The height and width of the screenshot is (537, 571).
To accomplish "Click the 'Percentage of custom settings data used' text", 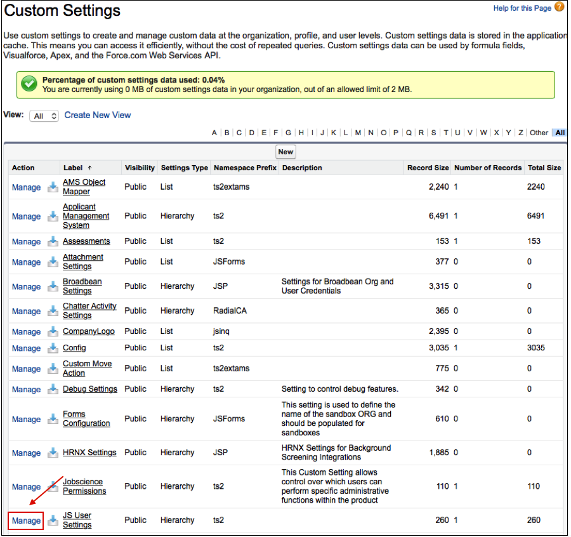I will (134, 80).
